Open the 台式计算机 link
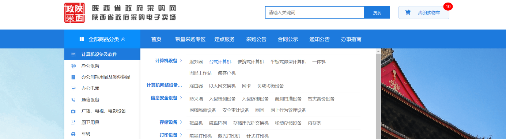 pyautogui.click(x=220, y=61)
